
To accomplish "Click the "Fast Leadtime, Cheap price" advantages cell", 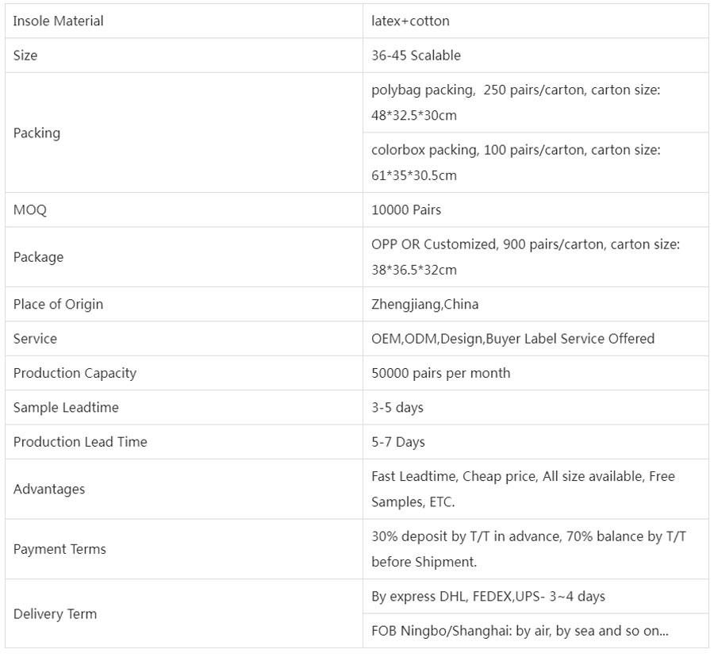I will click(523, 489).
